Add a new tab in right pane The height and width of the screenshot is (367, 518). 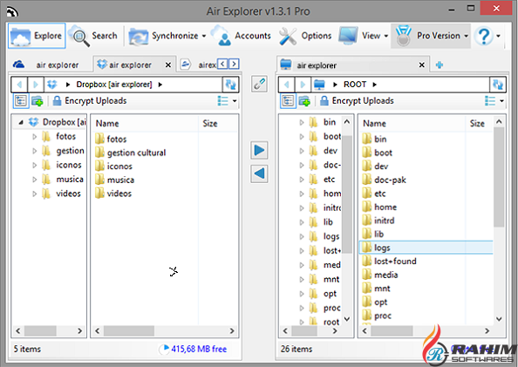[440, 65]
